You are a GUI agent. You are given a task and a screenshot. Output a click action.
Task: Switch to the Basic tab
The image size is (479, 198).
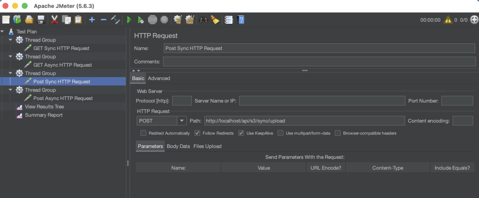point(138,78)
